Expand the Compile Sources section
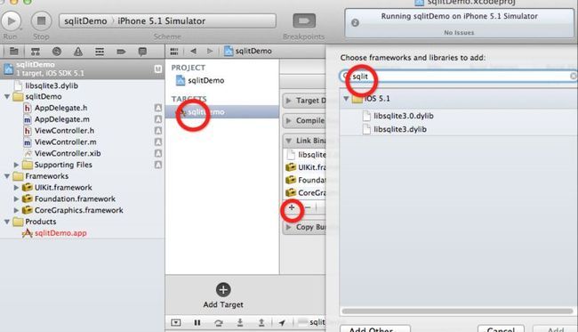 [x=289, y=121]
